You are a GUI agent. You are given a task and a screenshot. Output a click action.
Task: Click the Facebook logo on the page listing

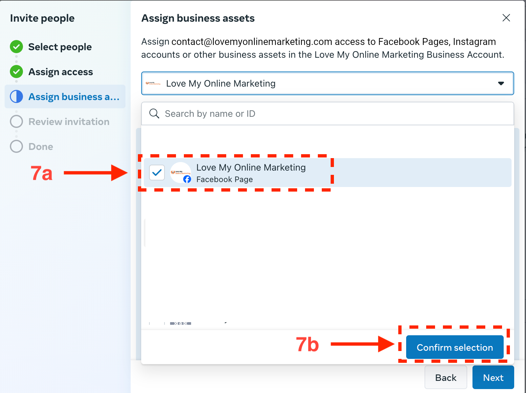(x=187, y=179)
